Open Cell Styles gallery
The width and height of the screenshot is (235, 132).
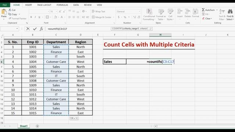(170, 15)
